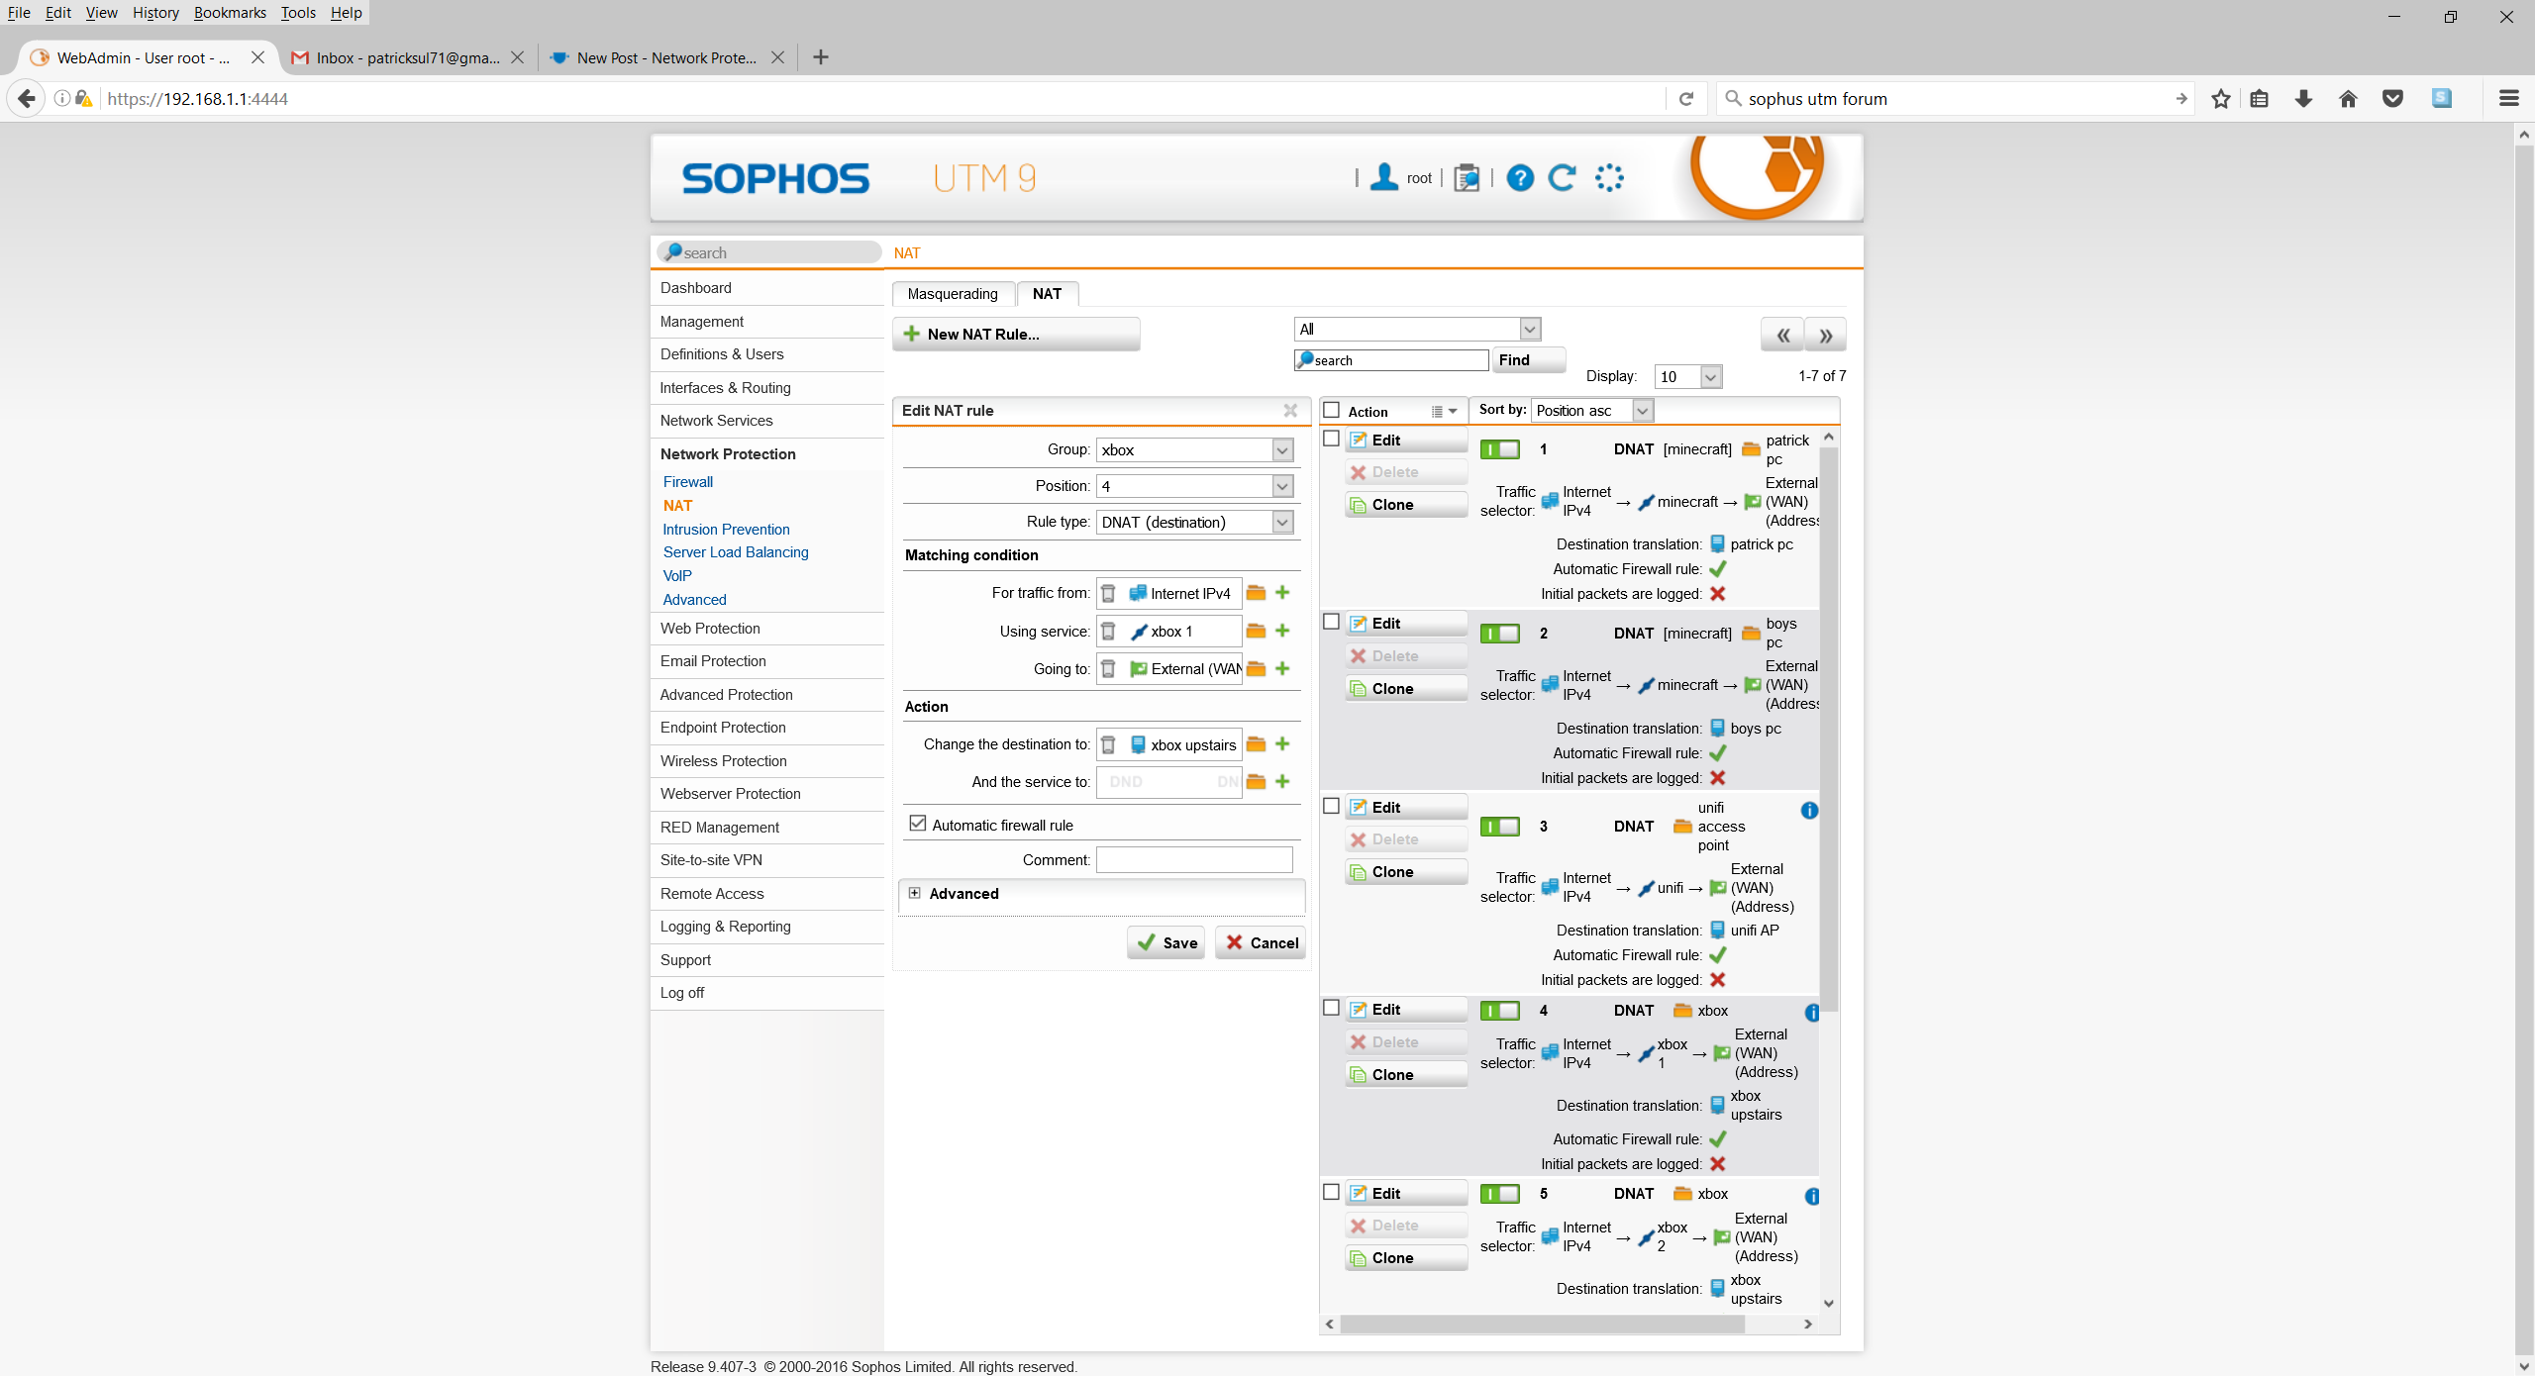Select checkbox for rule 1
Screen dimensions: 2535x1376
point(1332,439)
